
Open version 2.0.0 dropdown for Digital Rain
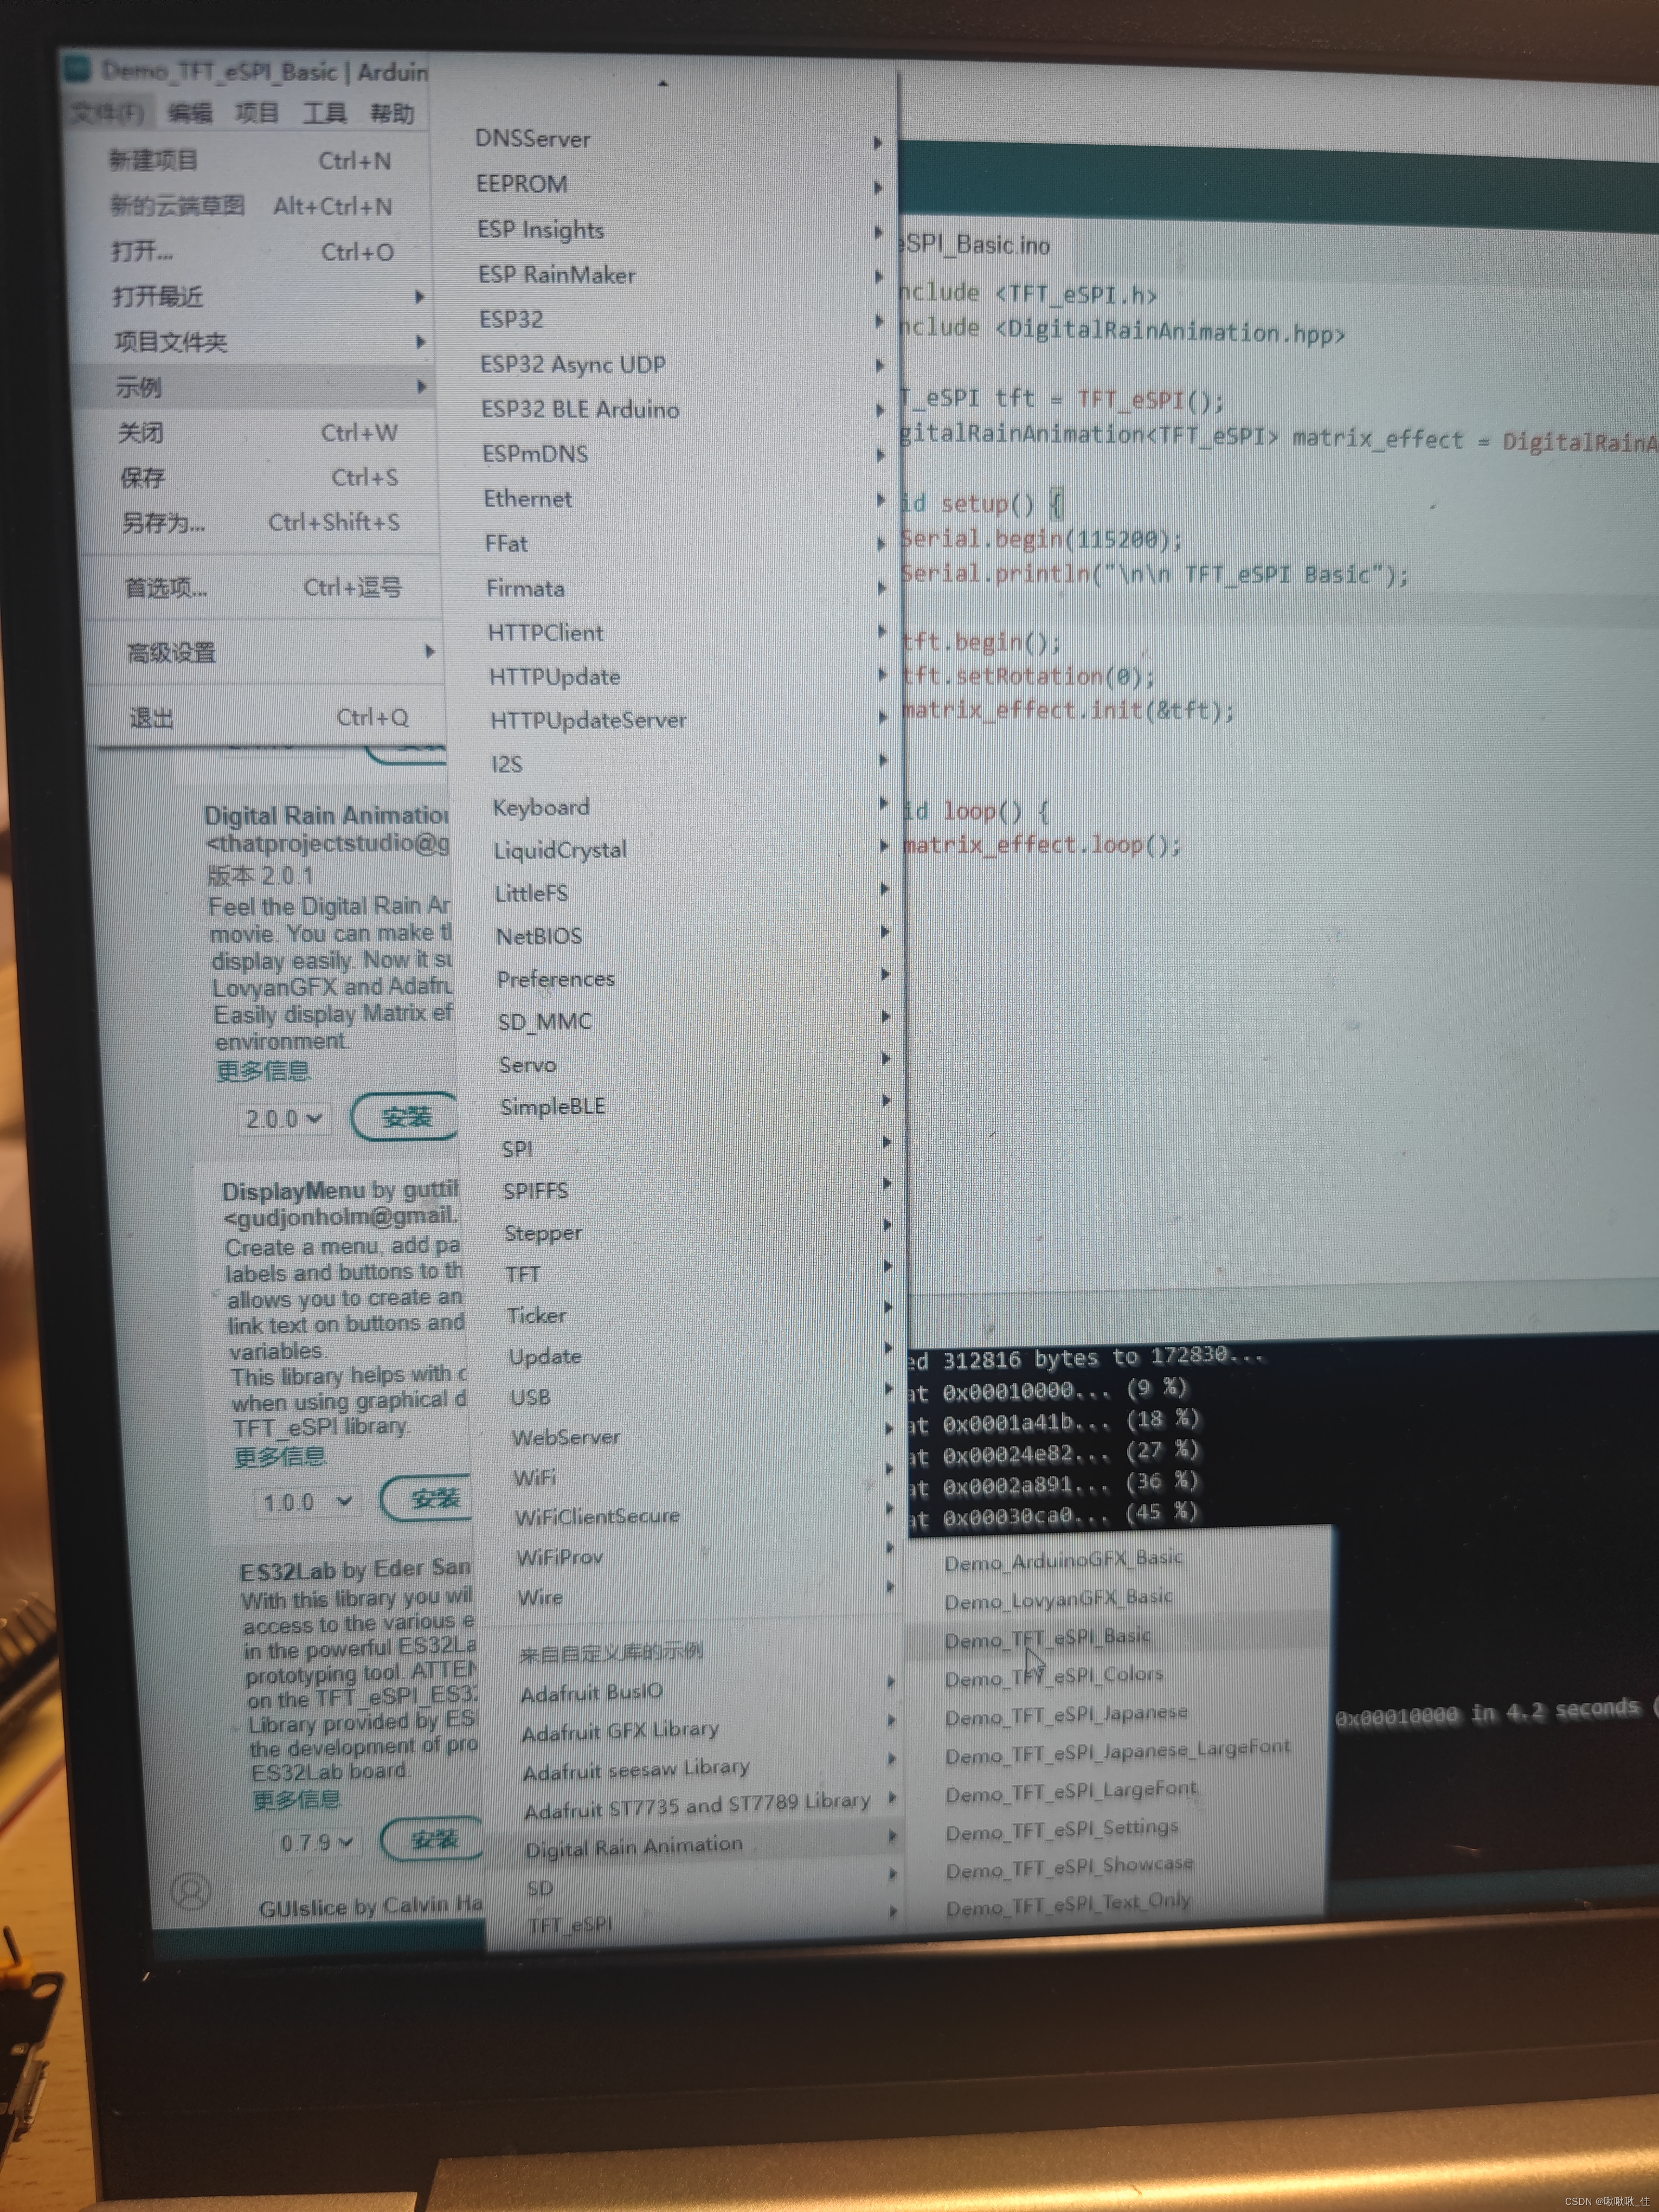(x=284, y=1118)
